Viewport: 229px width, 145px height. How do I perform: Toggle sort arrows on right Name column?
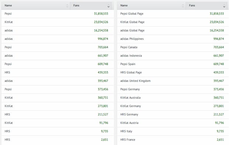pyautogui.click(x=183, y=6)
